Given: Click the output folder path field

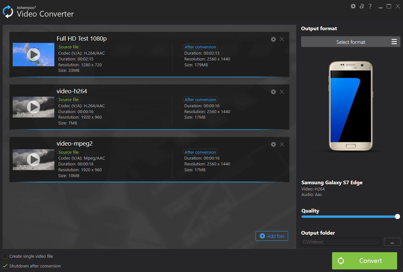Looking at the screenshot, I should click(x=340, y=241).
